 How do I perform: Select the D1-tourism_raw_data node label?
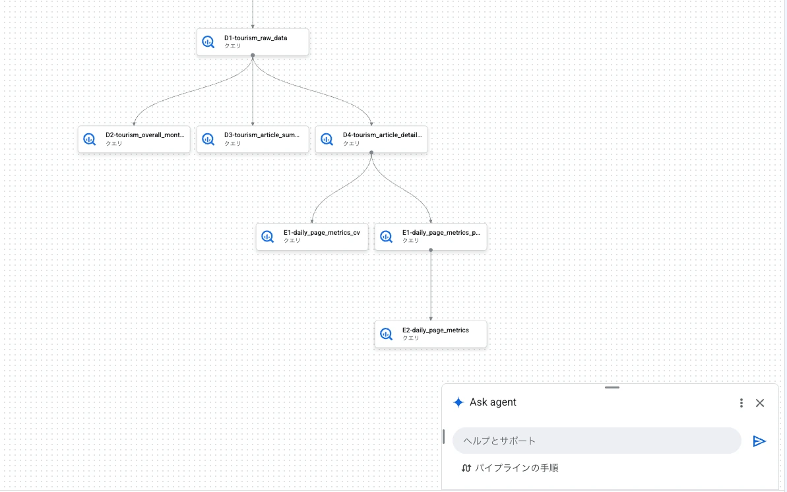(255, 38)
